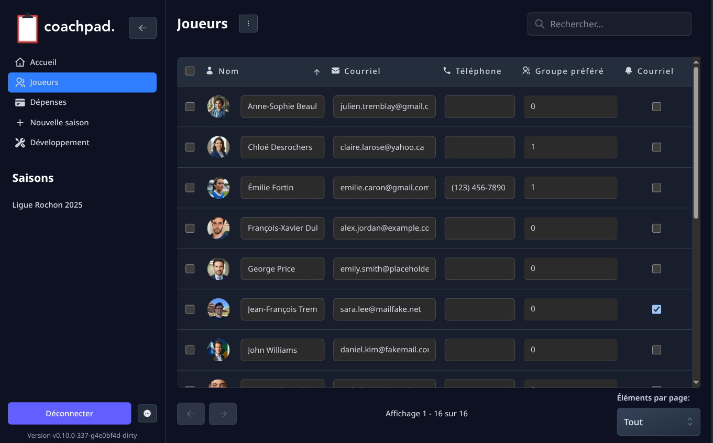Image resolution: width=713 pixels, height=443 pixels.
Task: Click the phone icon in the Téléphone header
Action: [447, 71]
